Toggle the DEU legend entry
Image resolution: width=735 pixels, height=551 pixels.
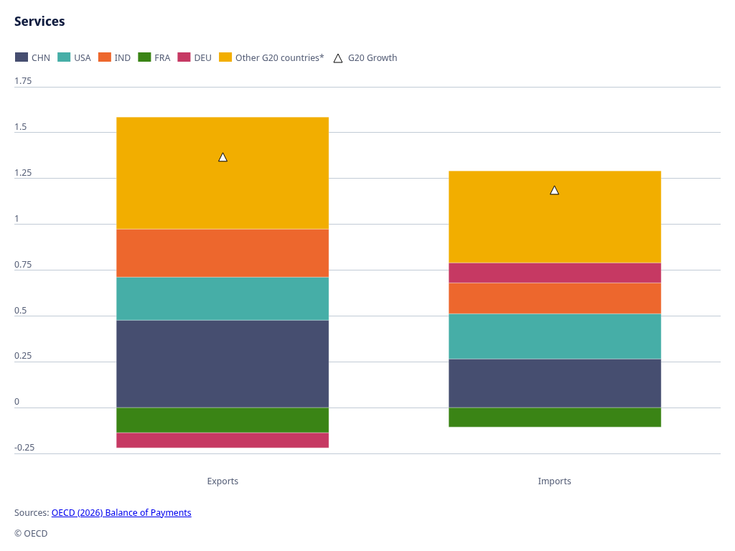point(195,57)
